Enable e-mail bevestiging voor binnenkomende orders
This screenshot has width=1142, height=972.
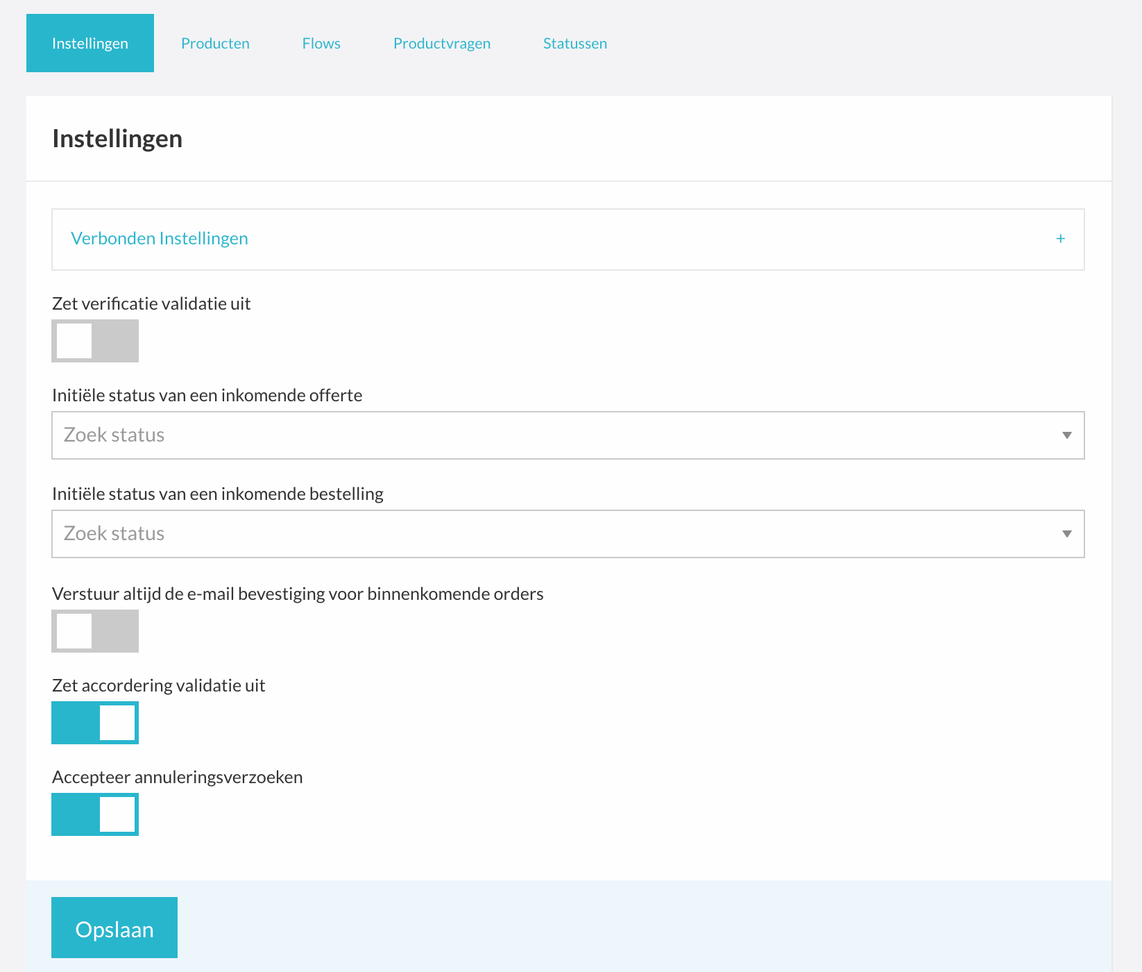95,631
